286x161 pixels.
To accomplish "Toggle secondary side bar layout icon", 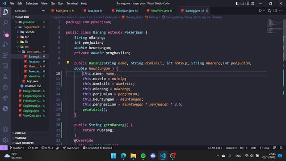I will (x=247, y=4).
